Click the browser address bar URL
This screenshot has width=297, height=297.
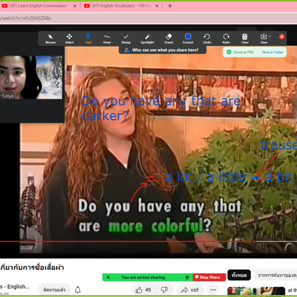pos(26,18)
